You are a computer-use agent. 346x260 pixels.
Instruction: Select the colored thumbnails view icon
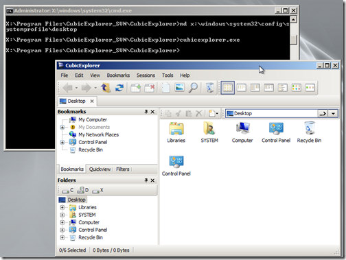(297, 88)
